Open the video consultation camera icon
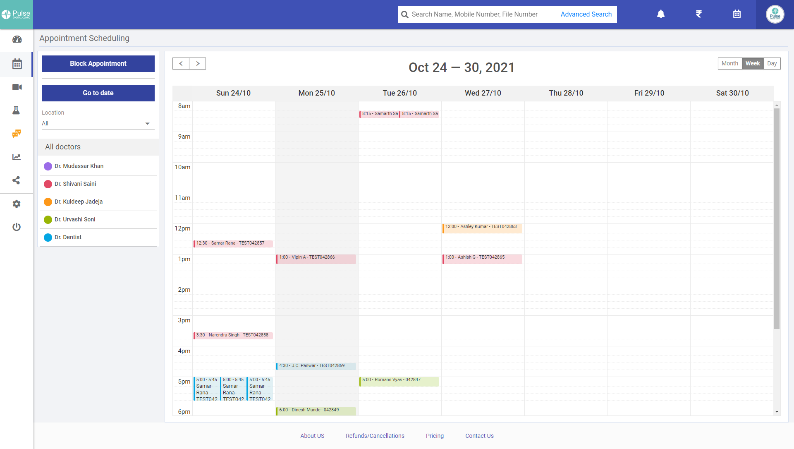Screen dimensions: 794x449 (17, 87)
